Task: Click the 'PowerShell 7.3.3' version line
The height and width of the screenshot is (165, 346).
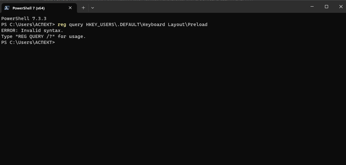Action: coord(24,19)
